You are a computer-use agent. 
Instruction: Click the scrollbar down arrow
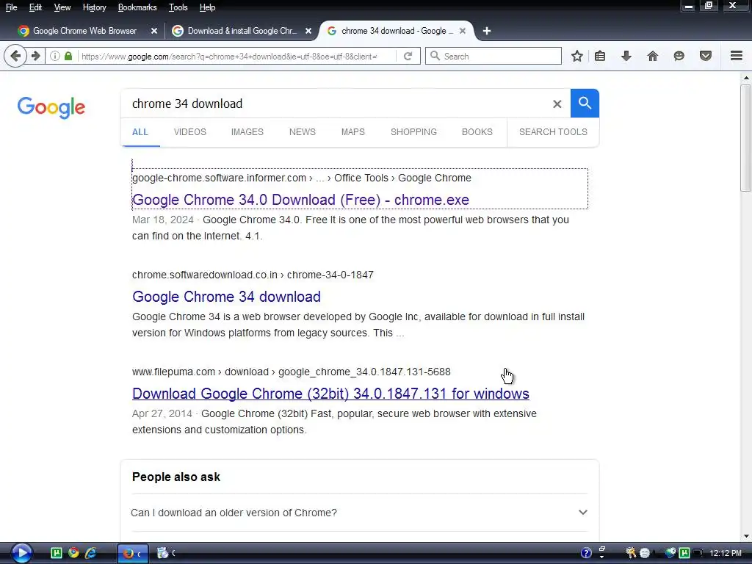(746, 536)
